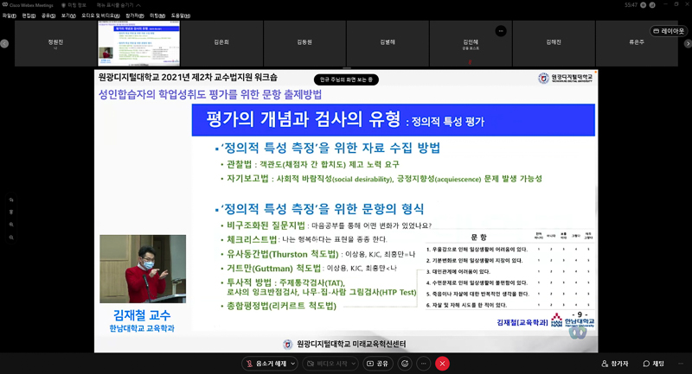Image resolution: width=692 pixels, height=374 pixels.
Task: Click the top icon on left sharing toolbar
Action: [x=11, y=200]
